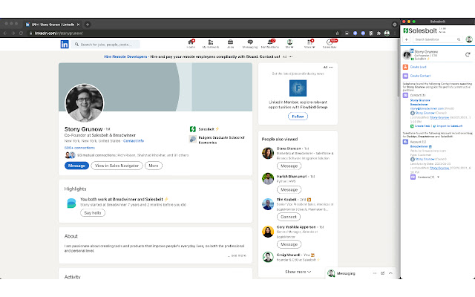Click the Salesbolt company entry on profile

[x=205, y=129]
